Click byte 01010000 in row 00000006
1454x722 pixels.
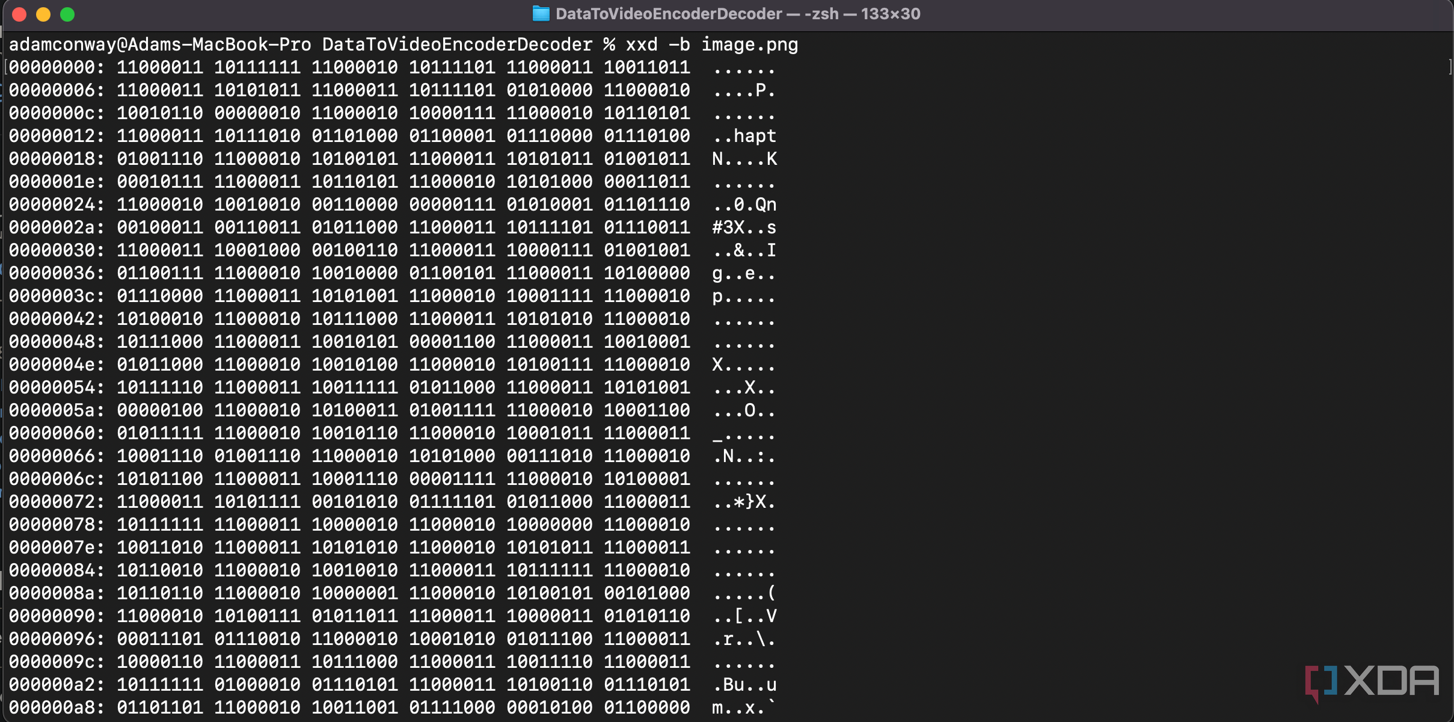click(550, 90)
